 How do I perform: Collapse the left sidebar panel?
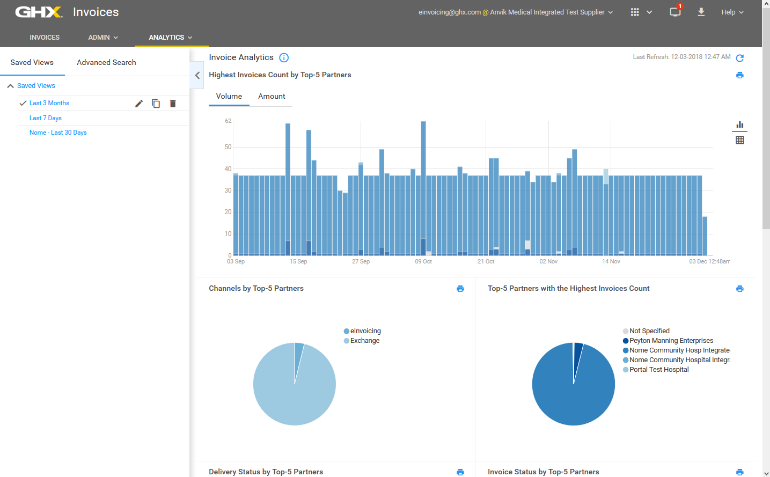pos(197,76)
